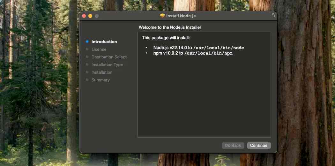Click the gray bullet next to License
This screenshot has width=335, height=166.
coord(87,49)
